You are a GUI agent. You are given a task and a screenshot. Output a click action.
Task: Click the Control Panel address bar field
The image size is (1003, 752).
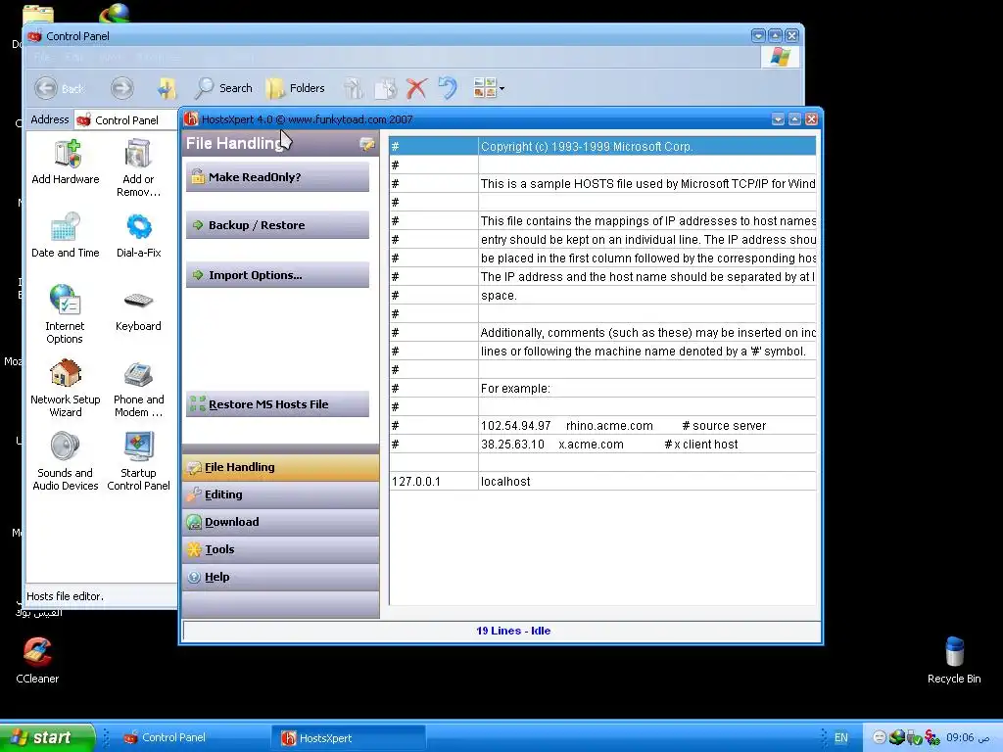(x=125, y=120)
